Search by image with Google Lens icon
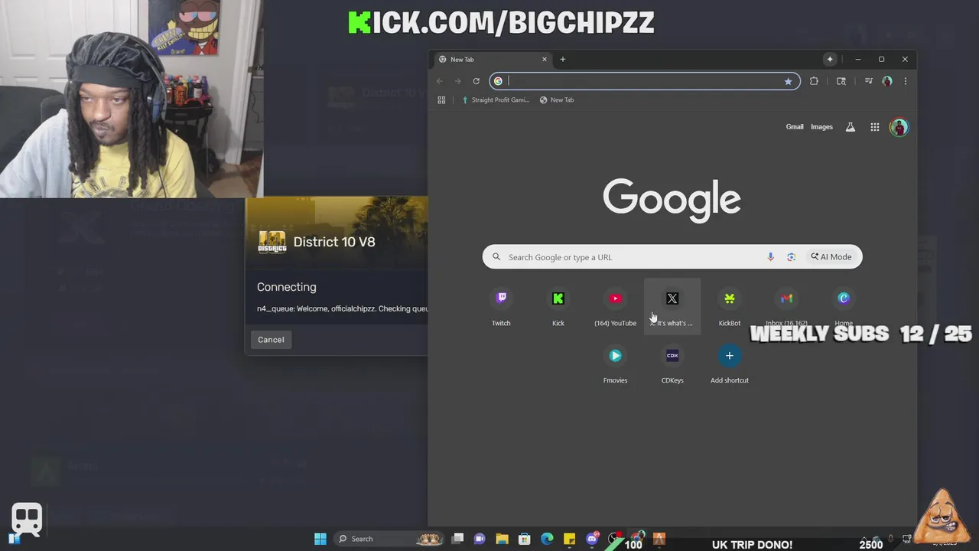 [x=791, y=257]
